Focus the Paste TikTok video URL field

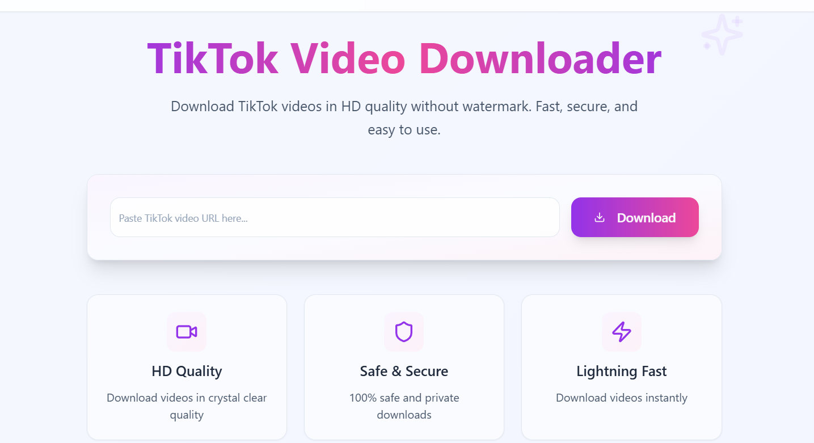click(x=335, y=217)
